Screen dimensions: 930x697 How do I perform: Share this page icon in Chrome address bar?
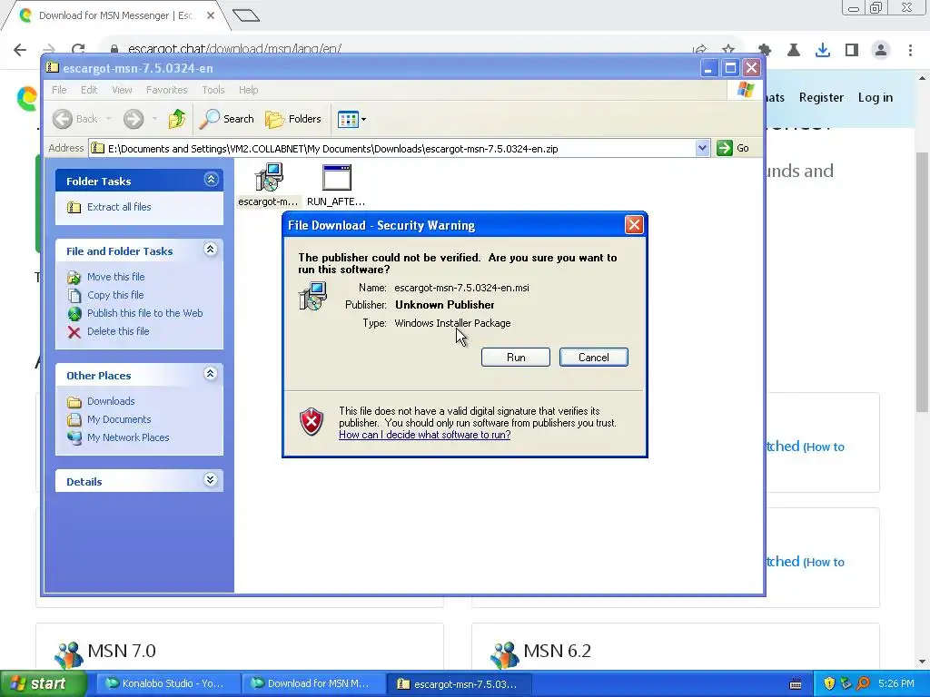tap(699, 50)
